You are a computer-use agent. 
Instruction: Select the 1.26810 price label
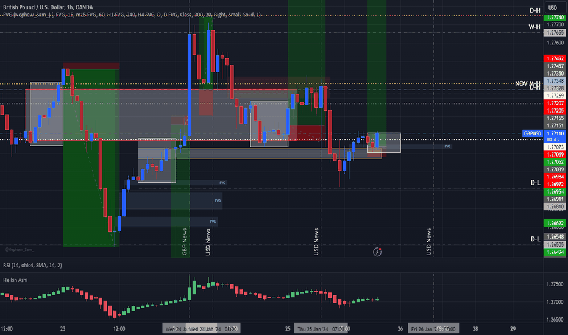tap(555, 207)
